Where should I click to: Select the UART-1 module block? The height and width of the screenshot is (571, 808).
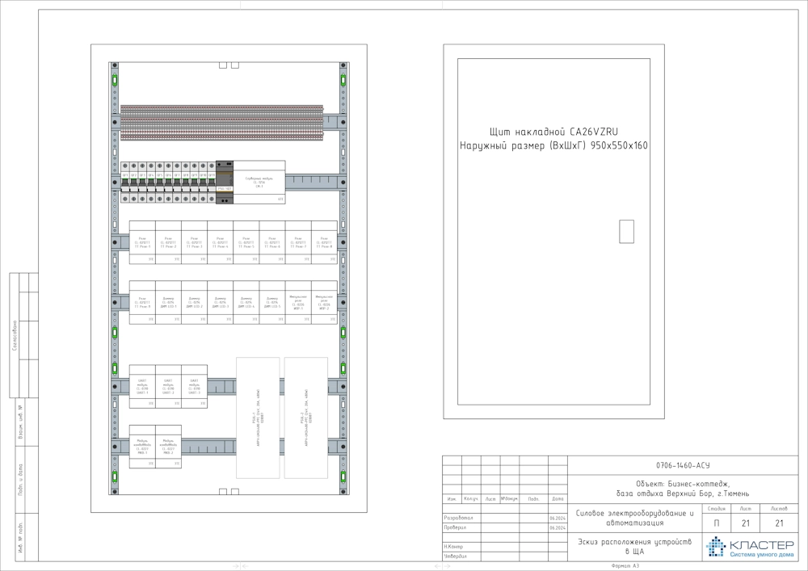pyautogui.click(x=142, y=388)
